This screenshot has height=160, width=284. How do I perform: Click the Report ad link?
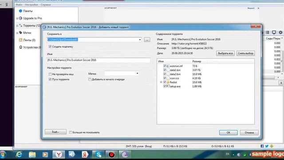tap(251, 8)
